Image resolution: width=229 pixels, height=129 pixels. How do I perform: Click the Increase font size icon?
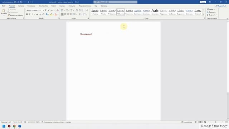(x=45, y=10)
